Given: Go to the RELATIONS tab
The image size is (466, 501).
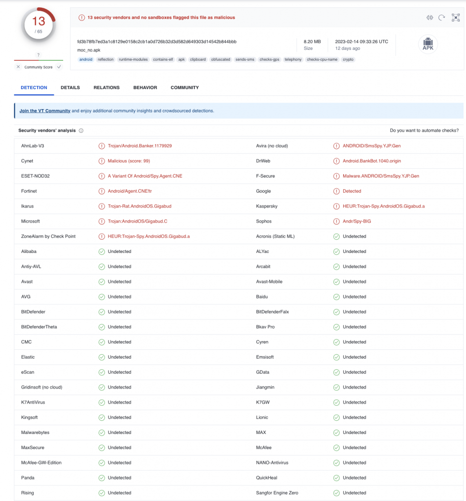Looking at the screenshot, I should click(x=106, y=88).
